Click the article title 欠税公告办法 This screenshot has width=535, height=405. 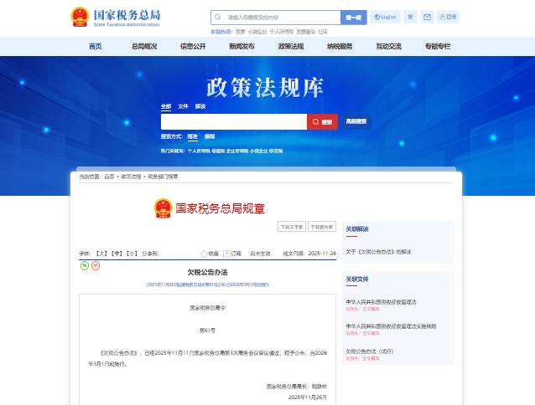tap(207, 272)
